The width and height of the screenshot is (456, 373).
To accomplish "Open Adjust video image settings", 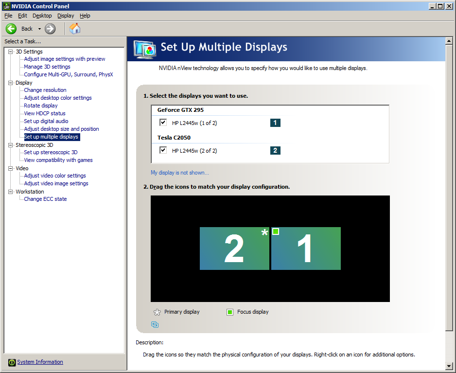I will pyautogui.click(x=56, y=183).
